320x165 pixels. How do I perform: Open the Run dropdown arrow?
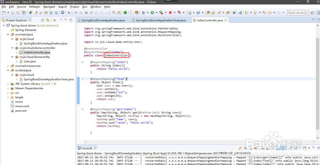pyautogui.click(x=156, y=13)
